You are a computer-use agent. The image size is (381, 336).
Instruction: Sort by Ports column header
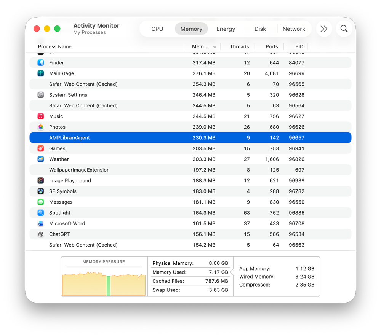[x=272, y=46]
